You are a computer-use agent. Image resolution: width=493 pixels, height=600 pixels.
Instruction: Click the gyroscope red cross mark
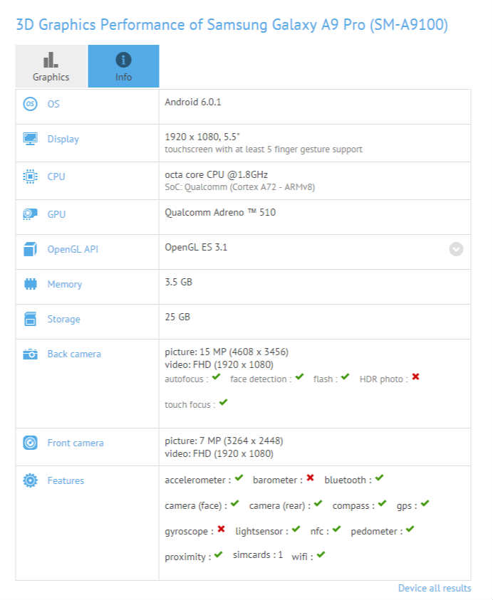pos(221,530)
